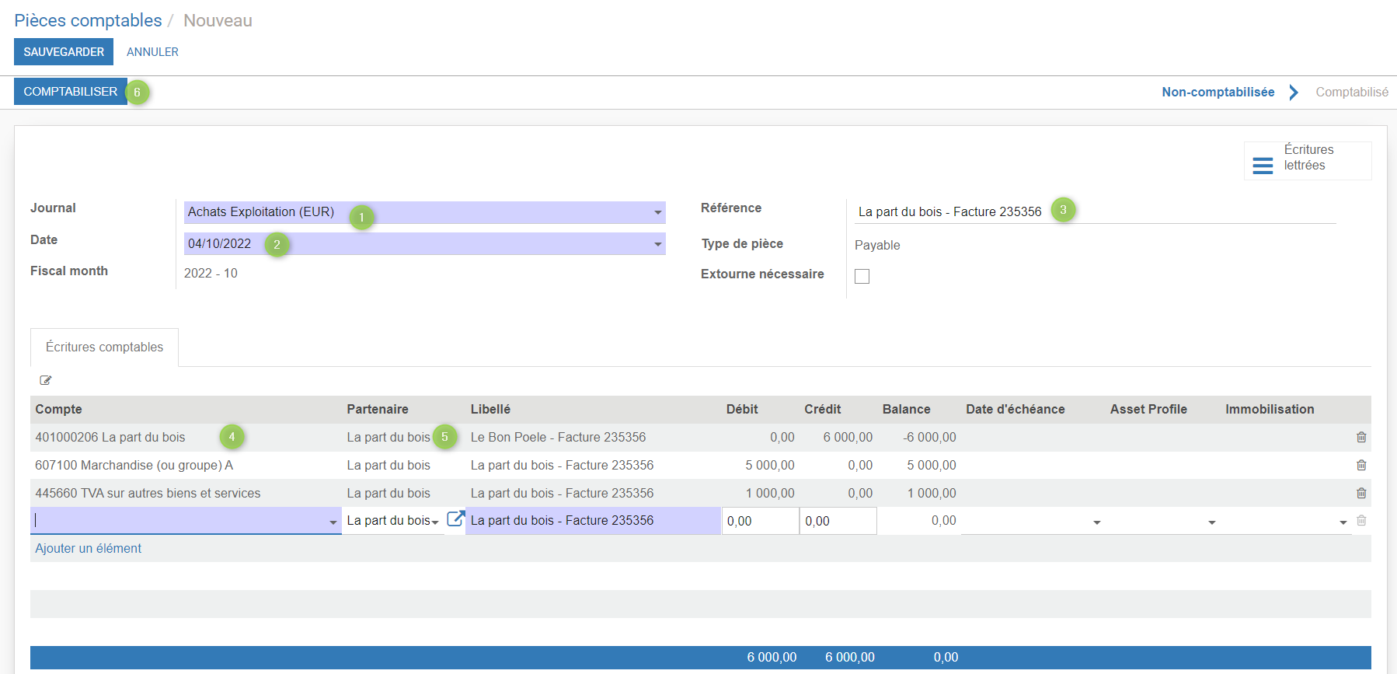Toggle Extourne nécessaire checkbox

coord(862,276)
